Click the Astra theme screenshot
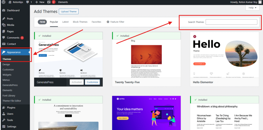Viewport: 263px width, 130px height. (x=146, y=113)
